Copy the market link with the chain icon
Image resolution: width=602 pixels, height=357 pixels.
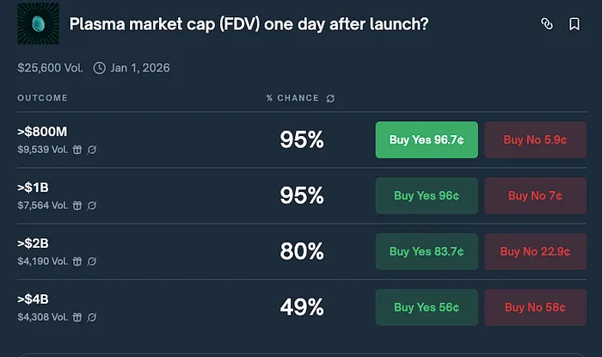click(547, 24)
